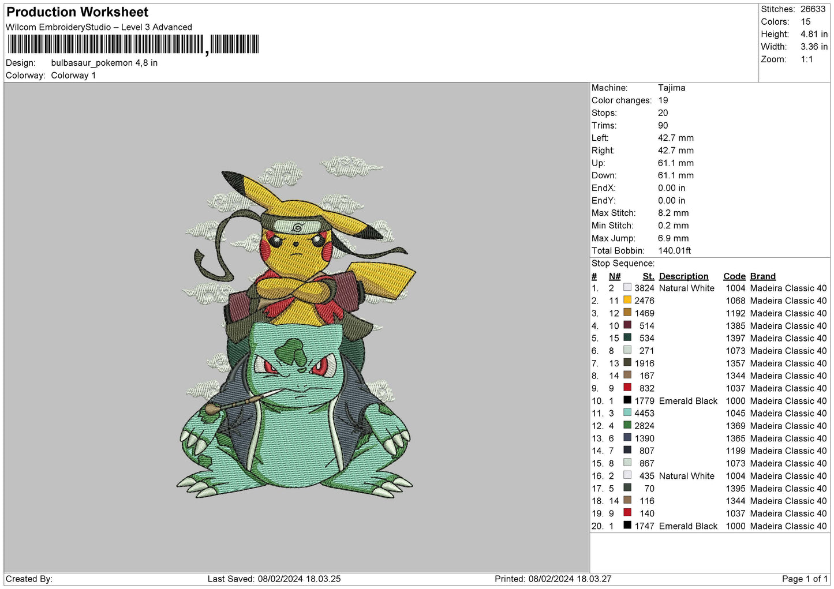Click the Min Stitch value 0.2 mm

(674, 226)
